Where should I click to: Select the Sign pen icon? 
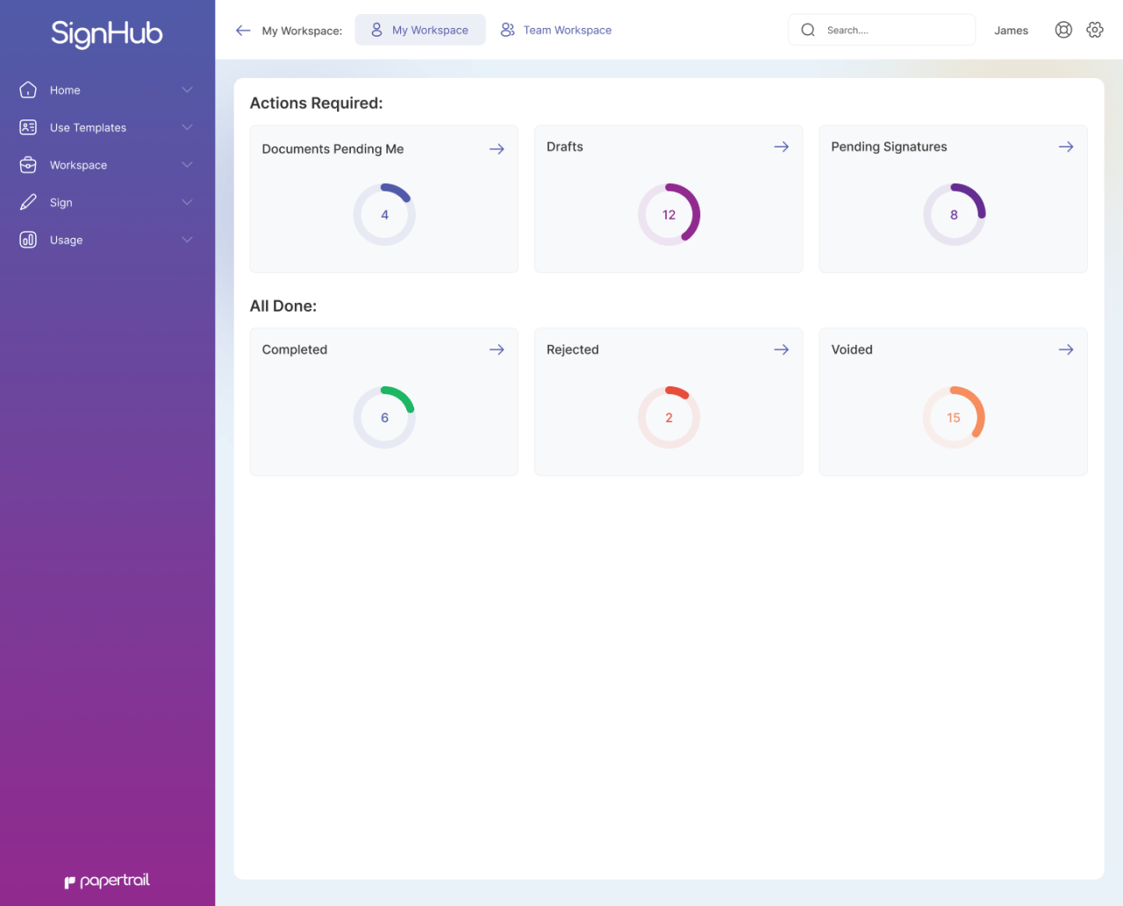pyautogui.click(x=26, y=202)
